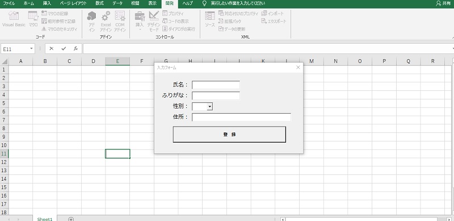Click the 住所 text field

click(241, 117)
